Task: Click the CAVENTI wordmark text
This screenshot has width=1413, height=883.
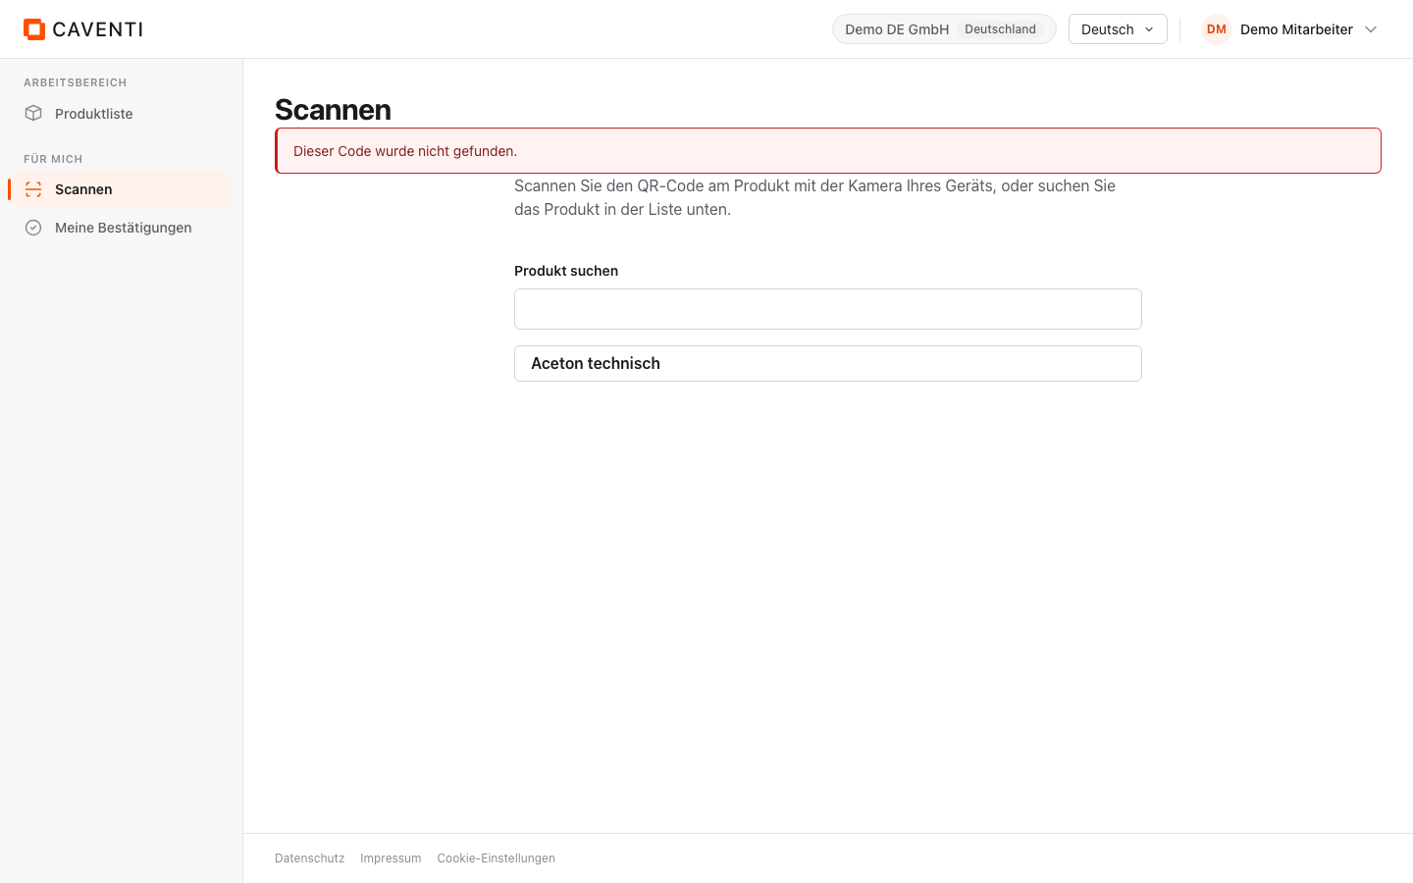Action: tap(98, 29)
